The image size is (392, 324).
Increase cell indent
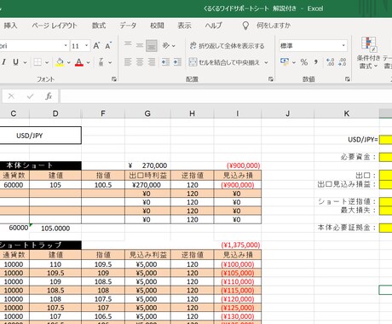coord(177,62)
